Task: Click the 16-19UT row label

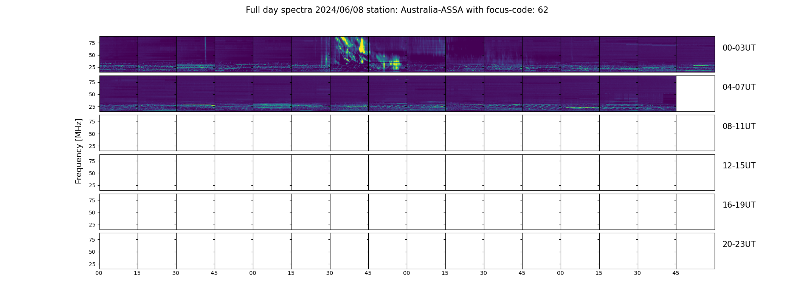Action: tap(739, 205)
